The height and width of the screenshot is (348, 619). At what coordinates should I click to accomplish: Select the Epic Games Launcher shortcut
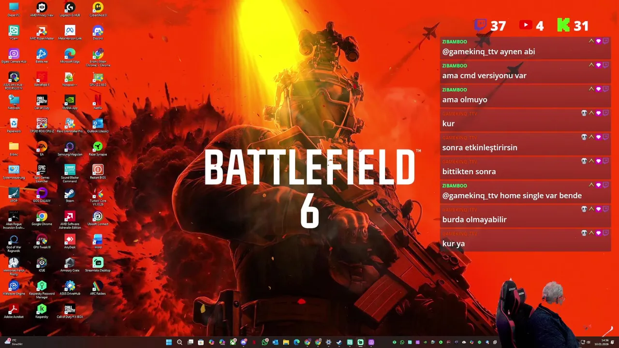42,174
